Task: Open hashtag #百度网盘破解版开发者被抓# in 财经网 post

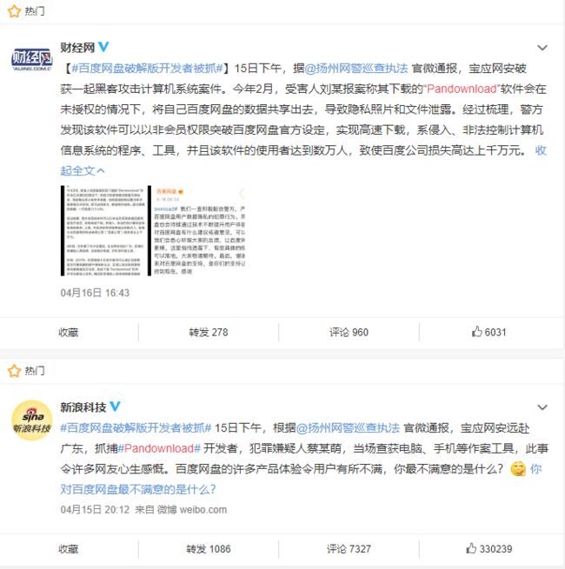Action: point(147,69)
